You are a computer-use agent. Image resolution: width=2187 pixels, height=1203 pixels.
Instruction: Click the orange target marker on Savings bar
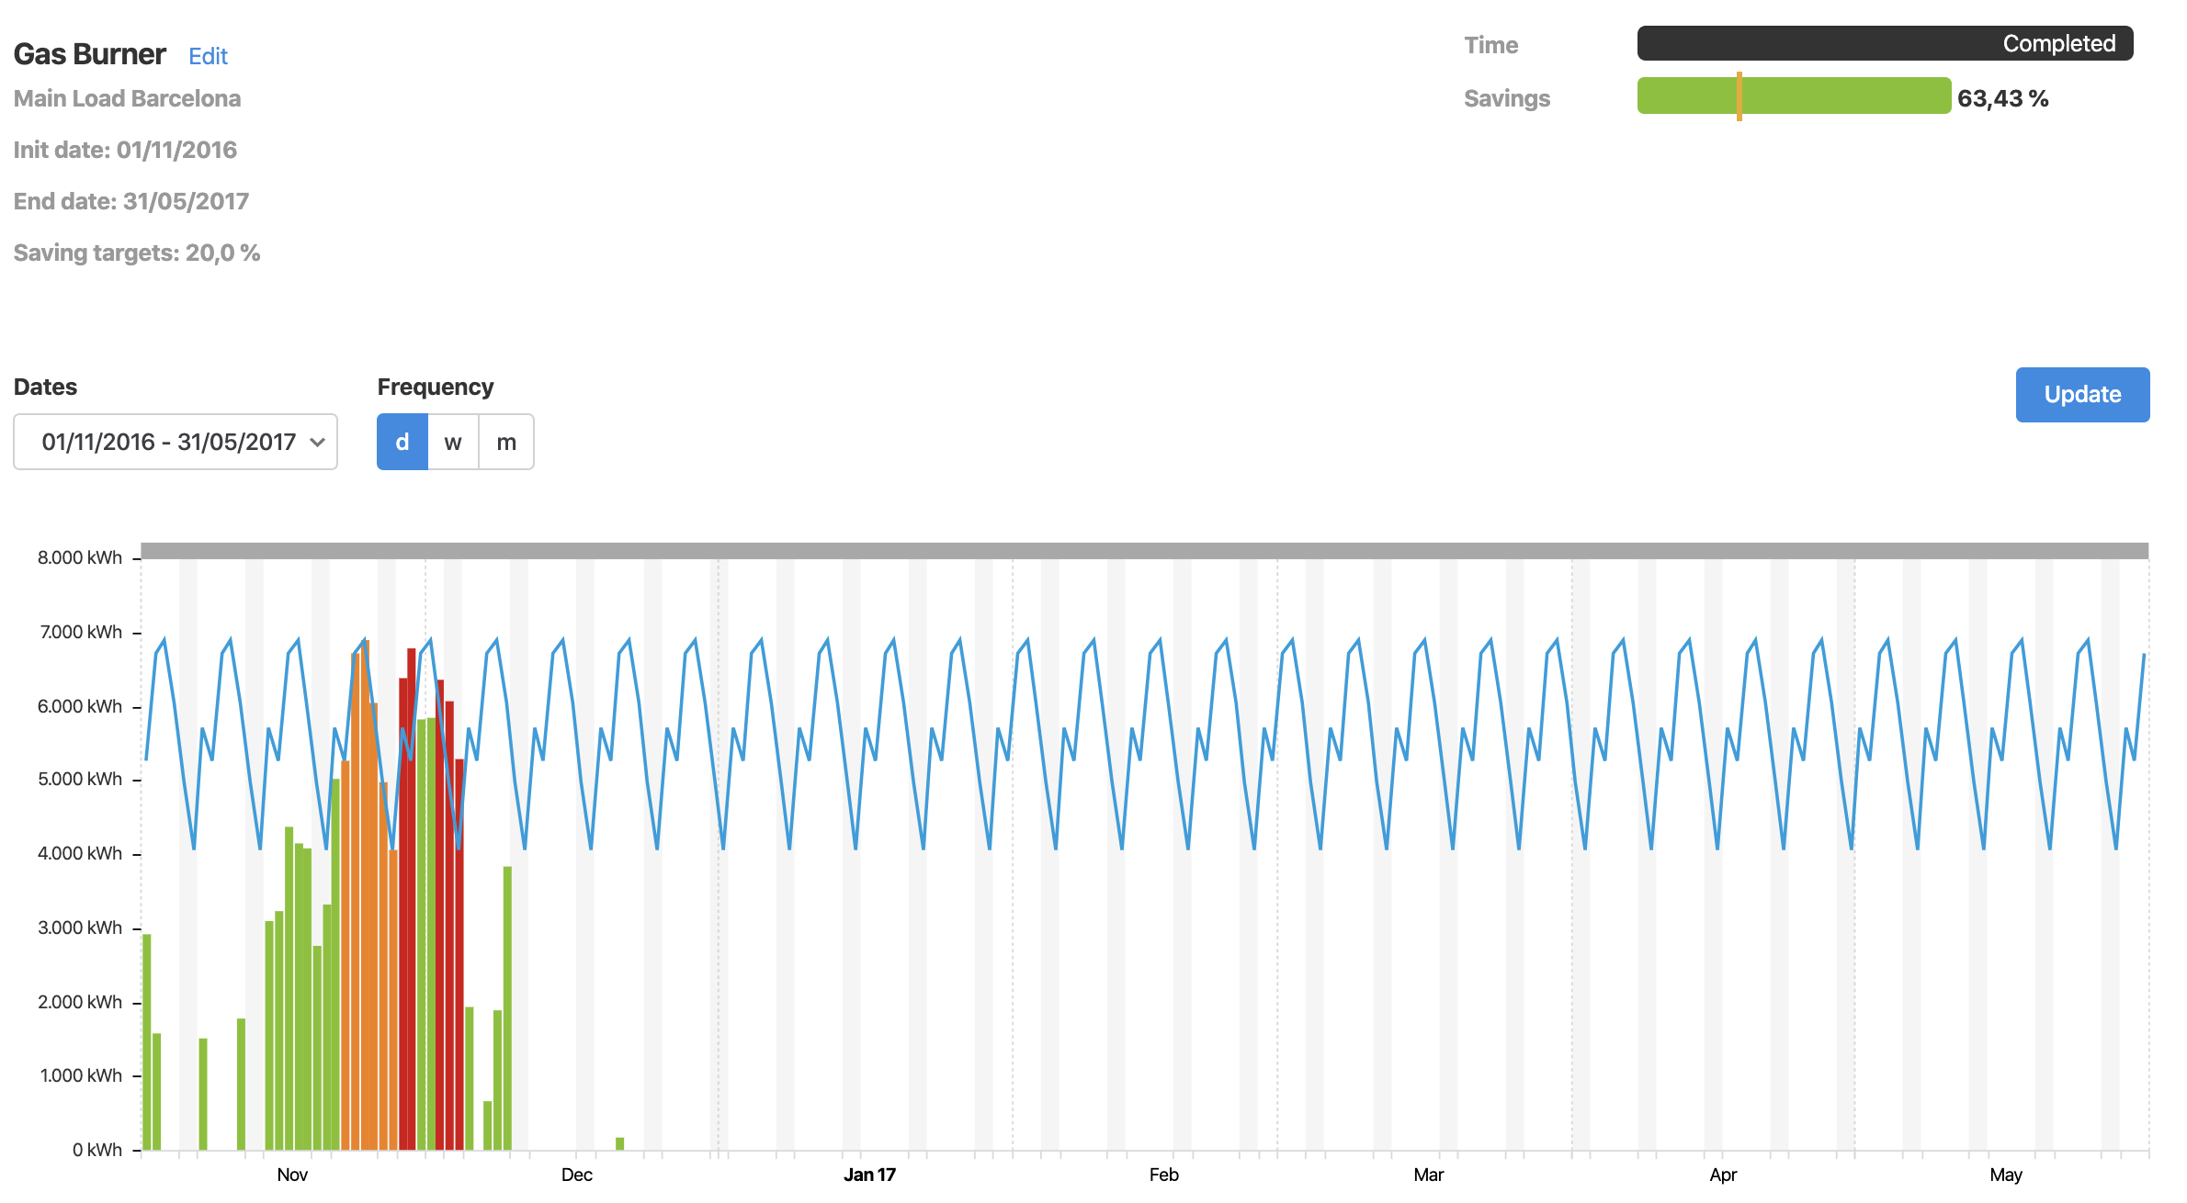point(1739,96)
